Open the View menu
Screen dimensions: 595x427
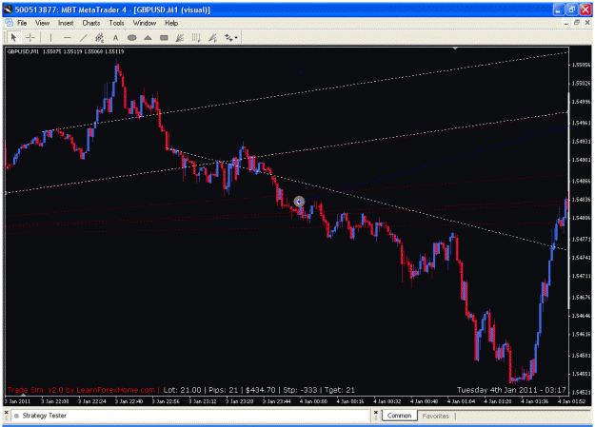tap(43, 23)
